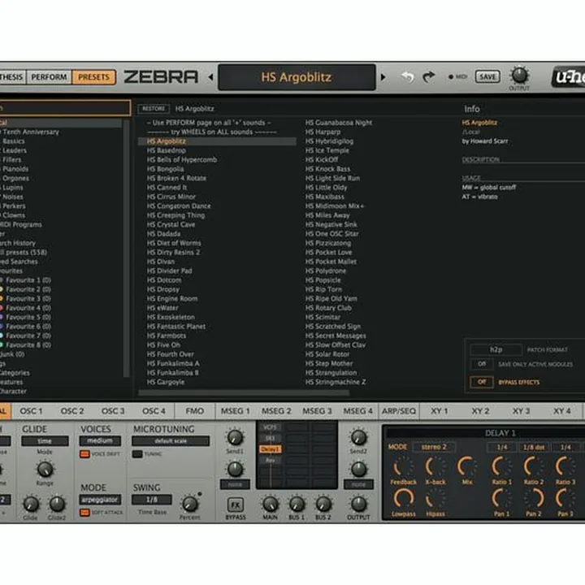Click the preset list horizontal scrollbar
Image resolution: width=585 pixels, height=585 pixels.
(x=244, y=392)
